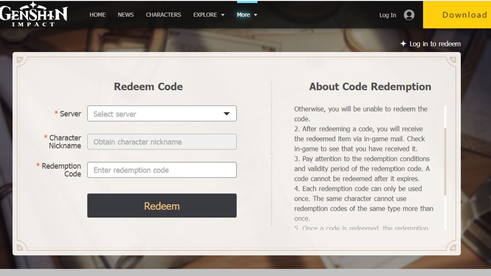Go to the NEWS section

click(126, 15)
